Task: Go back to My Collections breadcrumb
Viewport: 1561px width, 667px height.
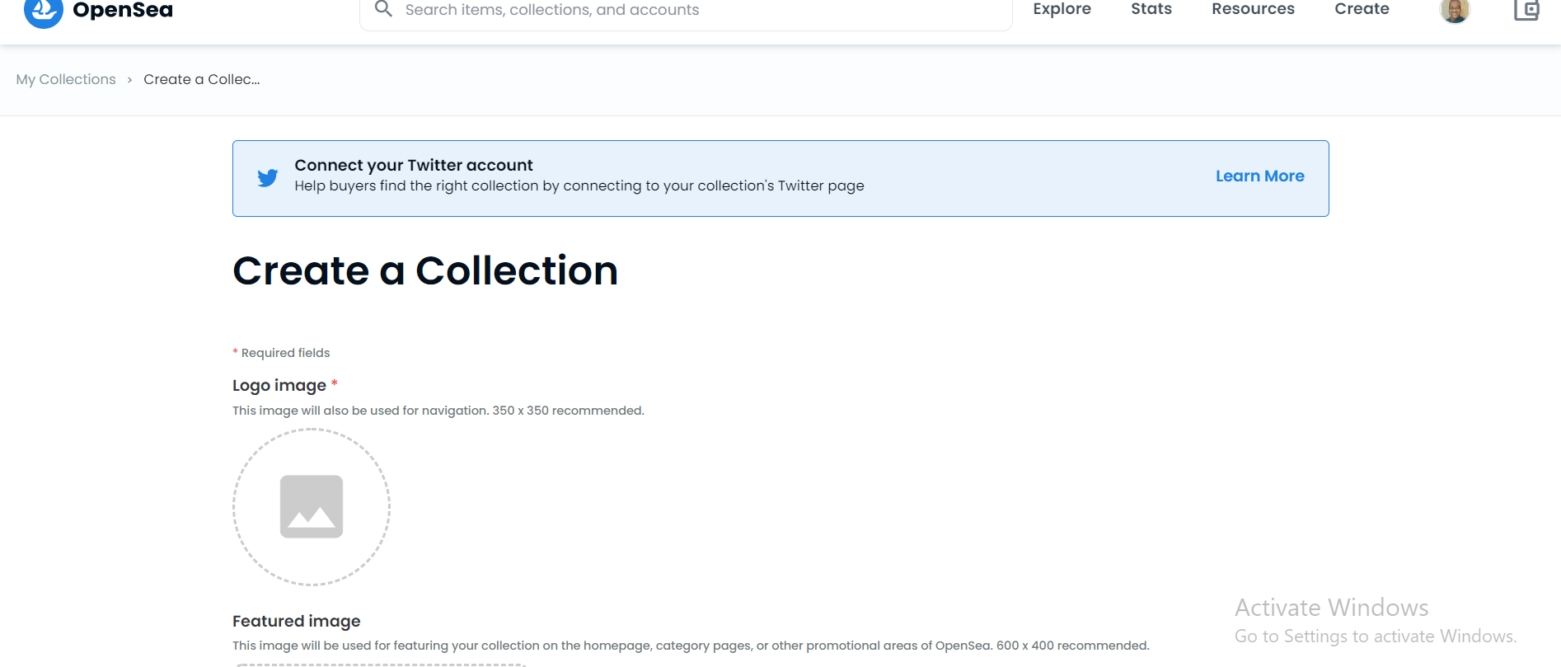Action: 66,79
